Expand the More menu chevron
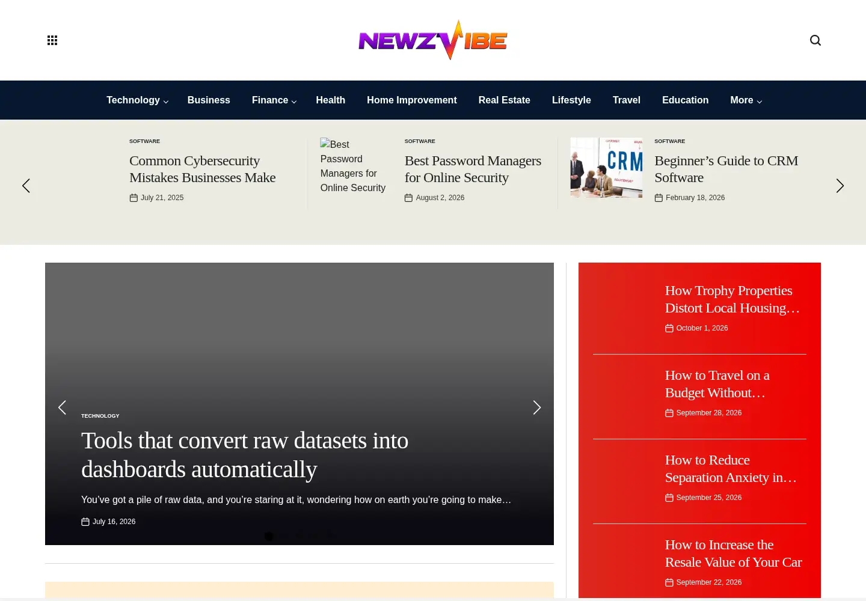The image size is (866, 601). coord(760,102)
